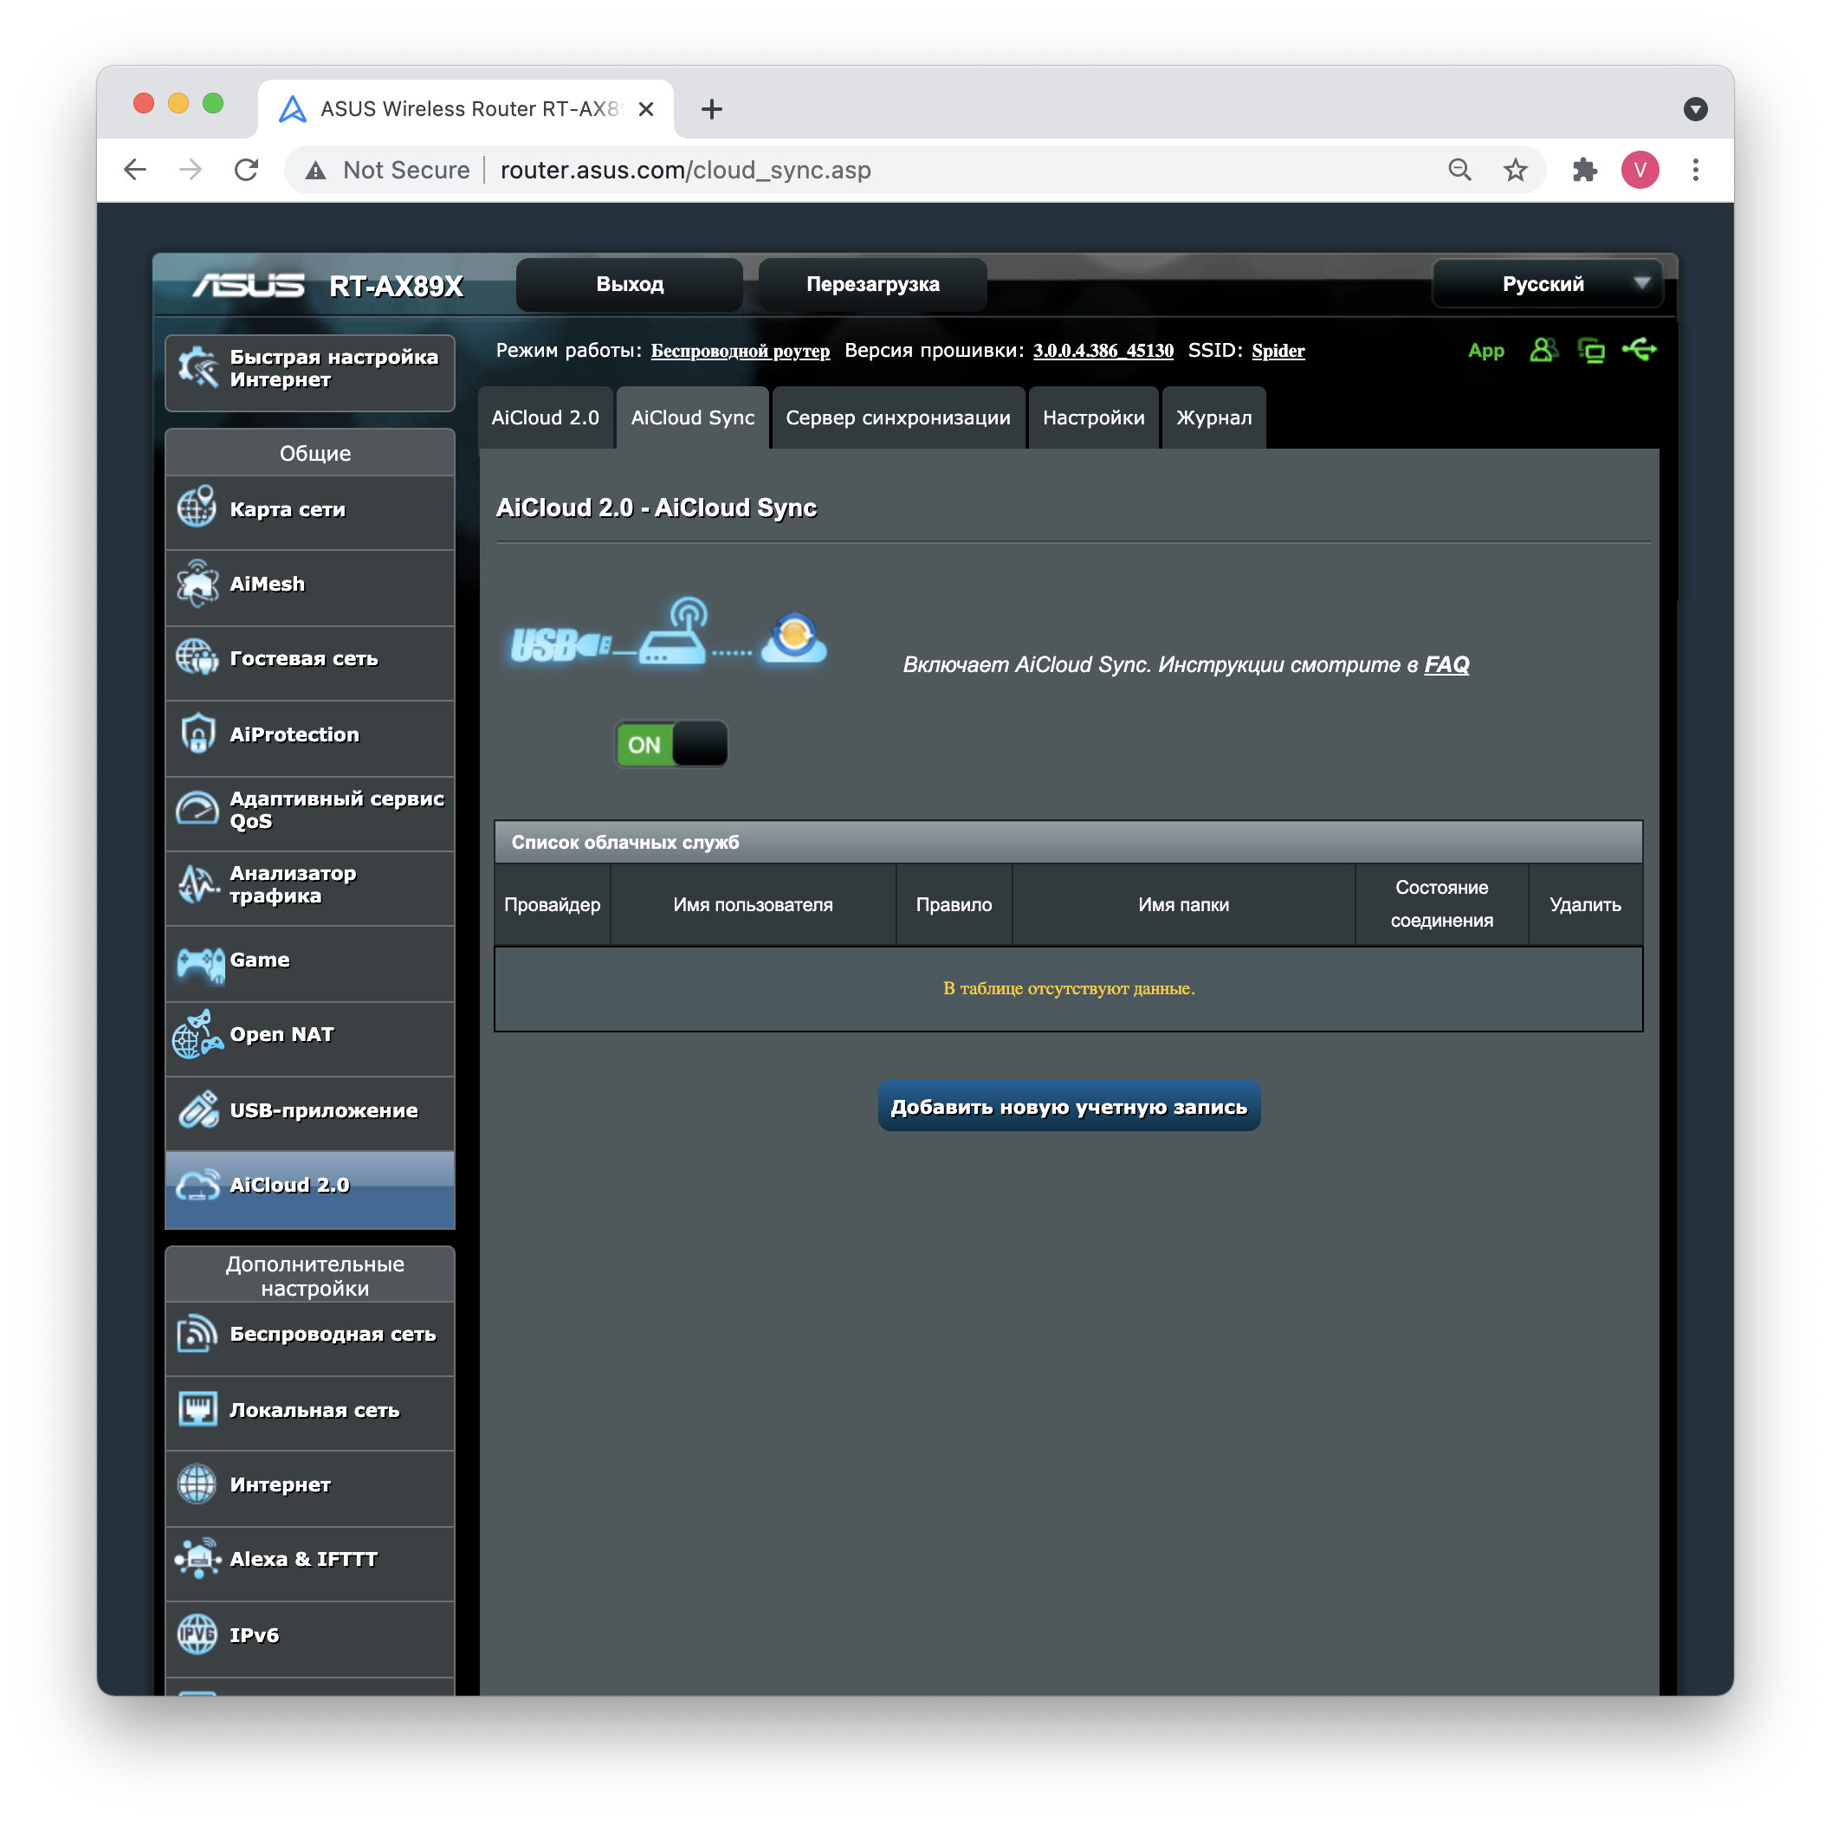
Task: Open the AiMesh sidebar icon
Action: [x=197, y=583]
